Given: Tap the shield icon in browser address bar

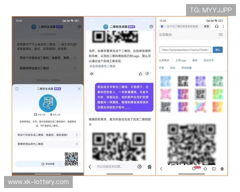Looking at the screenshot, I should (162, 26).
